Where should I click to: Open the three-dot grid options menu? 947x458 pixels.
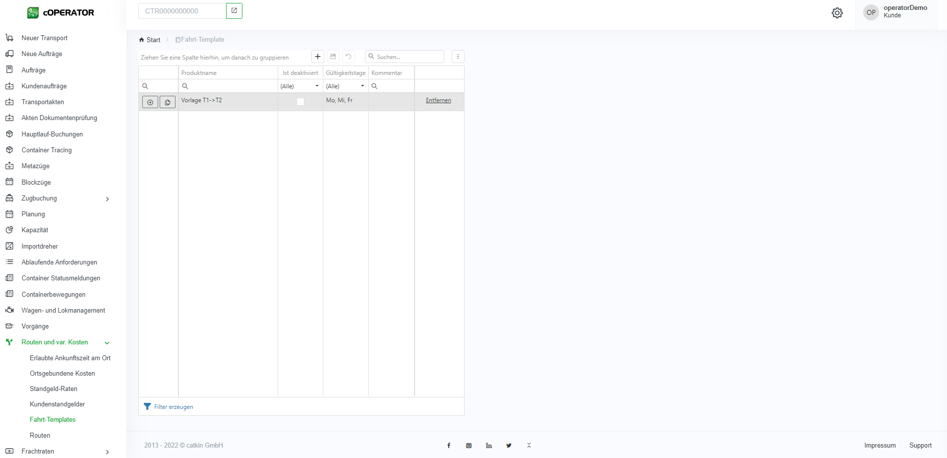click(458, 57)
